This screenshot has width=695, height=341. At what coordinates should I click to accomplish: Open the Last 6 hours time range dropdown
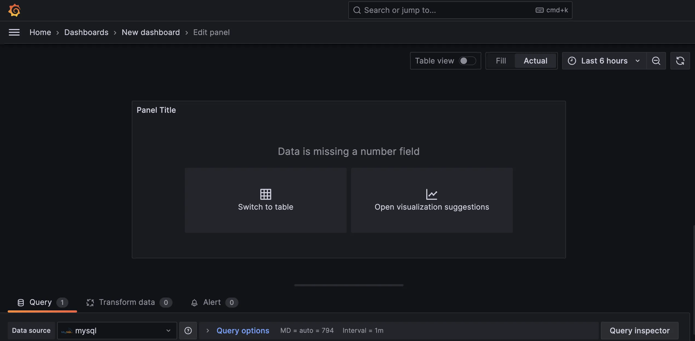604,60
